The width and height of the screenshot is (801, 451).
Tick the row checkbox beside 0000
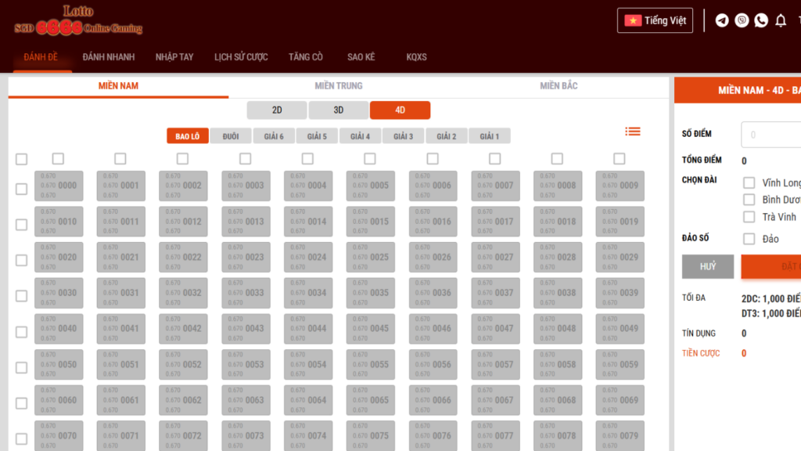coord(21,189)
